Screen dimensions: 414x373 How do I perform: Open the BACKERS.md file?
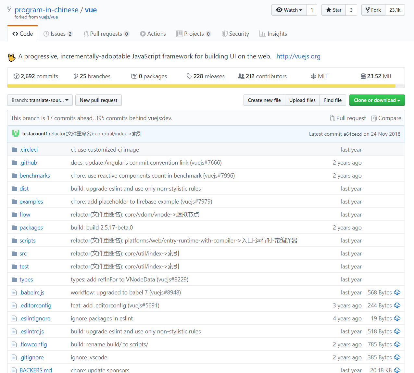click(x=36, y=370)
